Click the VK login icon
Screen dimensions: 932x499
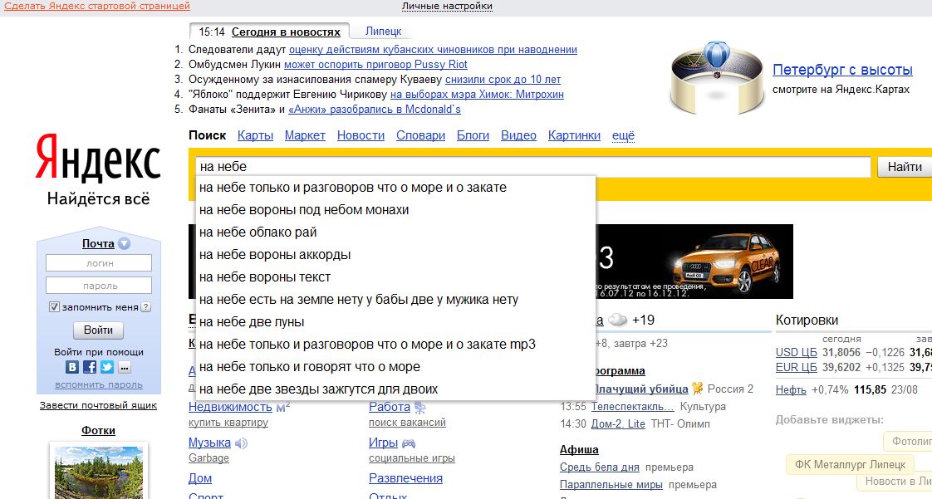pyautogui.click(x=72, y=367)
